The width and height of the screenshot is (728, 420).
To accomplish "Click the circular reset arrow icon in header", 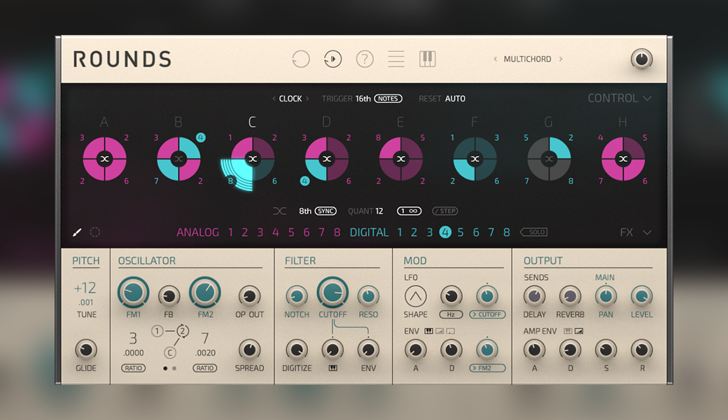I will pyautogui.click(x=300, y=59).
